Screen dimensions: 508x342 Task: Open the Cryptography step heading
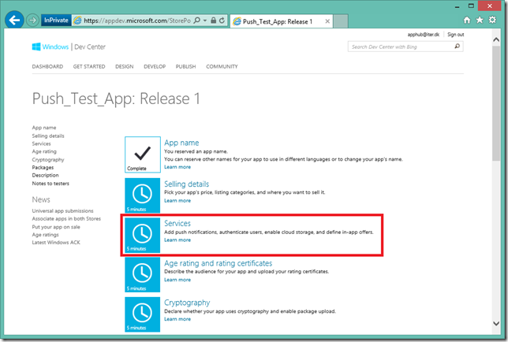(x=187, y=303)
